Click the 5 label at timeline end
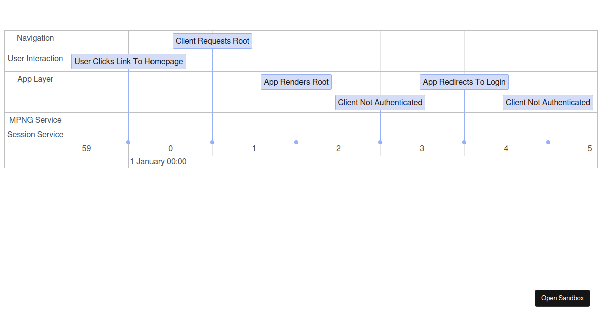The height and width of the screenshot is (316, 602). [x=590, y=148]
